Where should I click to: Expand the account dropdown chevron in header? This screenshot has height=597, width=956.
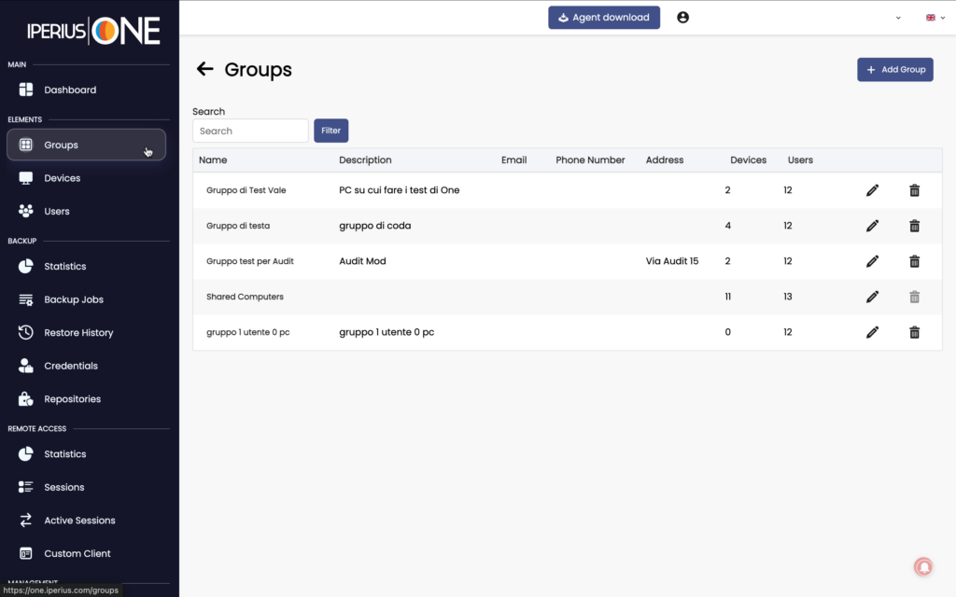click(898, 18)
